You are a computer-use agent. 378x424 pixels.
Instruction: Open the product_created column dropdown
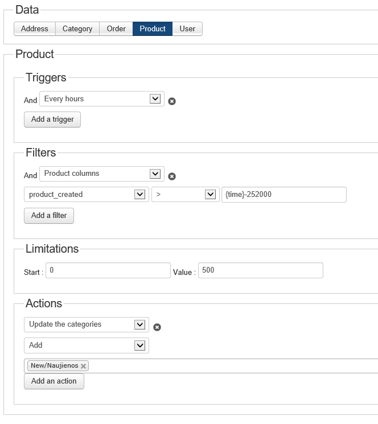87,195
